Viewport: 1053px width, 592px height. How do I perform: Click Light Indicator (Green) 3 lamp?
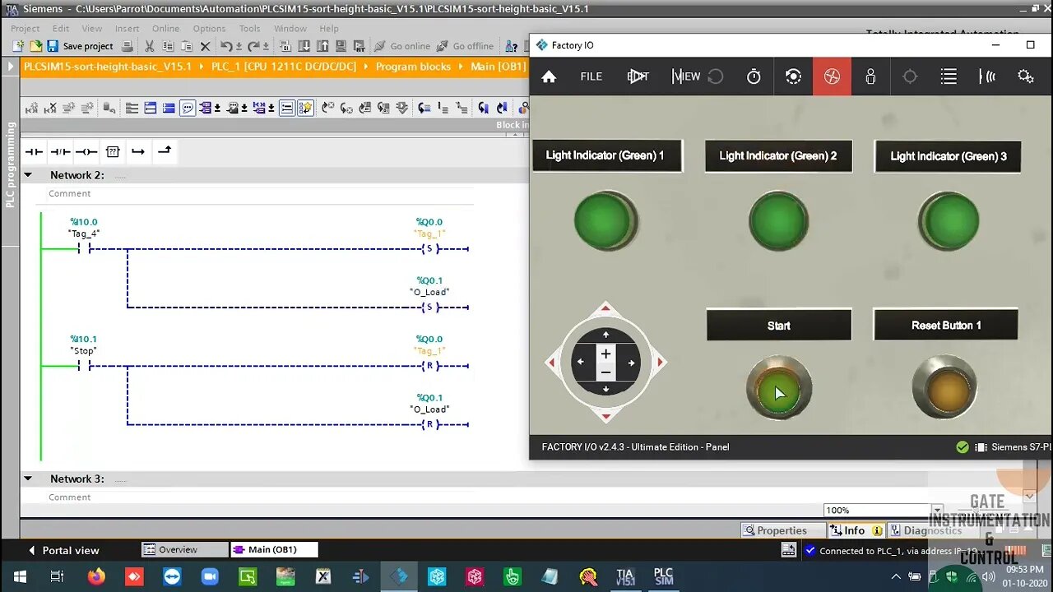pyautogui.click(x=949, y=221)
